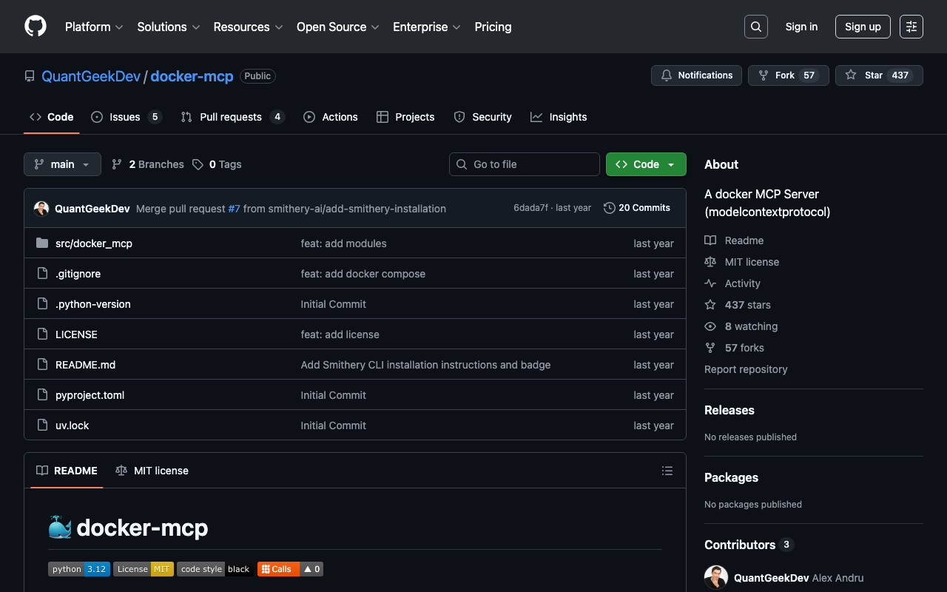Open the README outline list icon
This screenshot has height=592, width=947.
[x=667, y=471]
